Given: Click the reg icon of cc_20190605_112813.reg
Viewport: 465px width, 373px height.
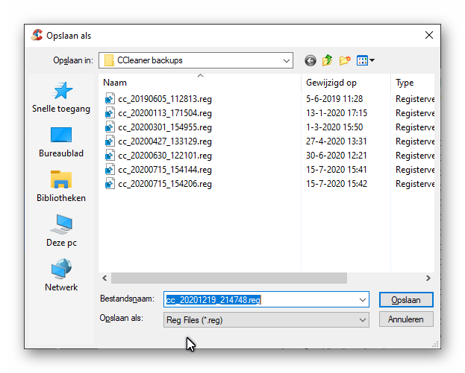Looking at the screenshot, I should click(x=110, y=98).
